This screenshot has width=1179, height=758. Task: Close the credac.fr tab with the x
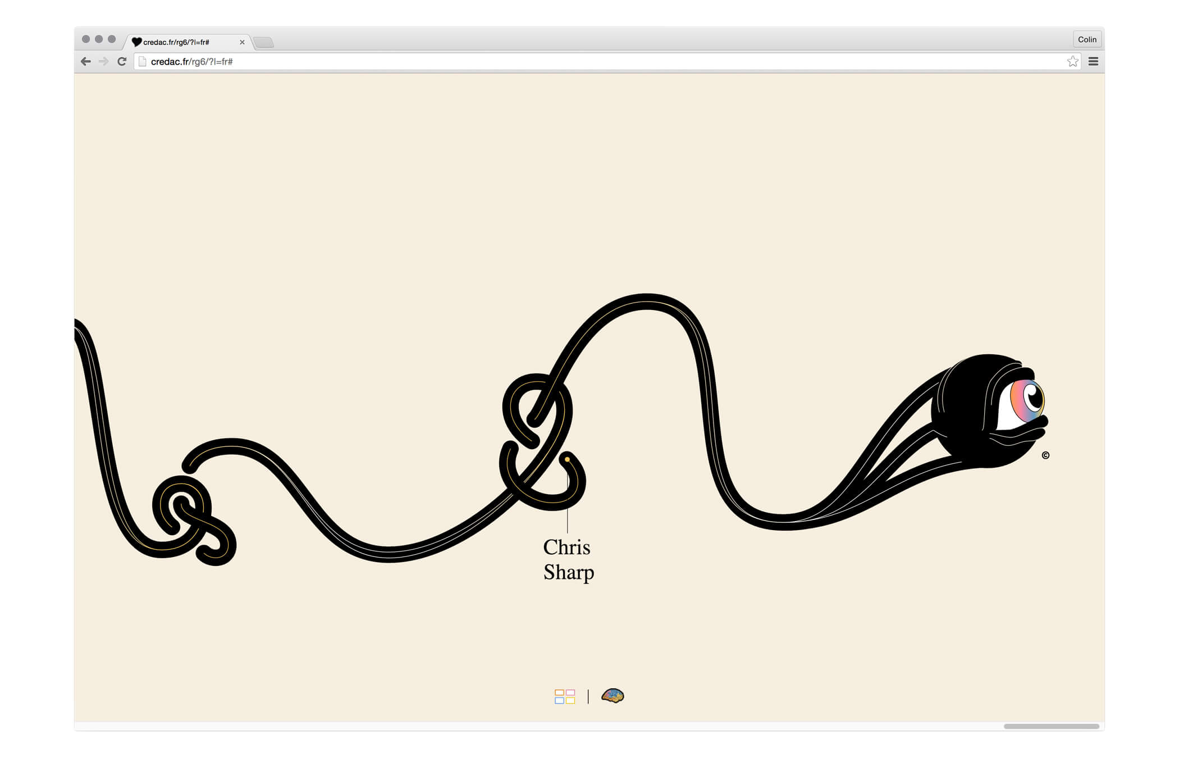(242, 42)
